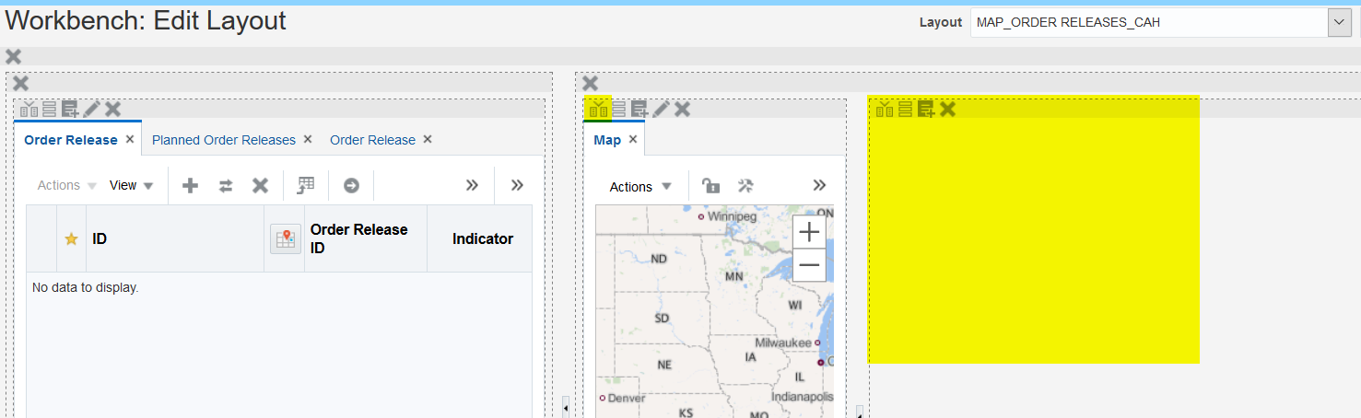The width and height of the screenshot is (1361, 418).
Task: Click the ID column header
Action: point(175,239)
